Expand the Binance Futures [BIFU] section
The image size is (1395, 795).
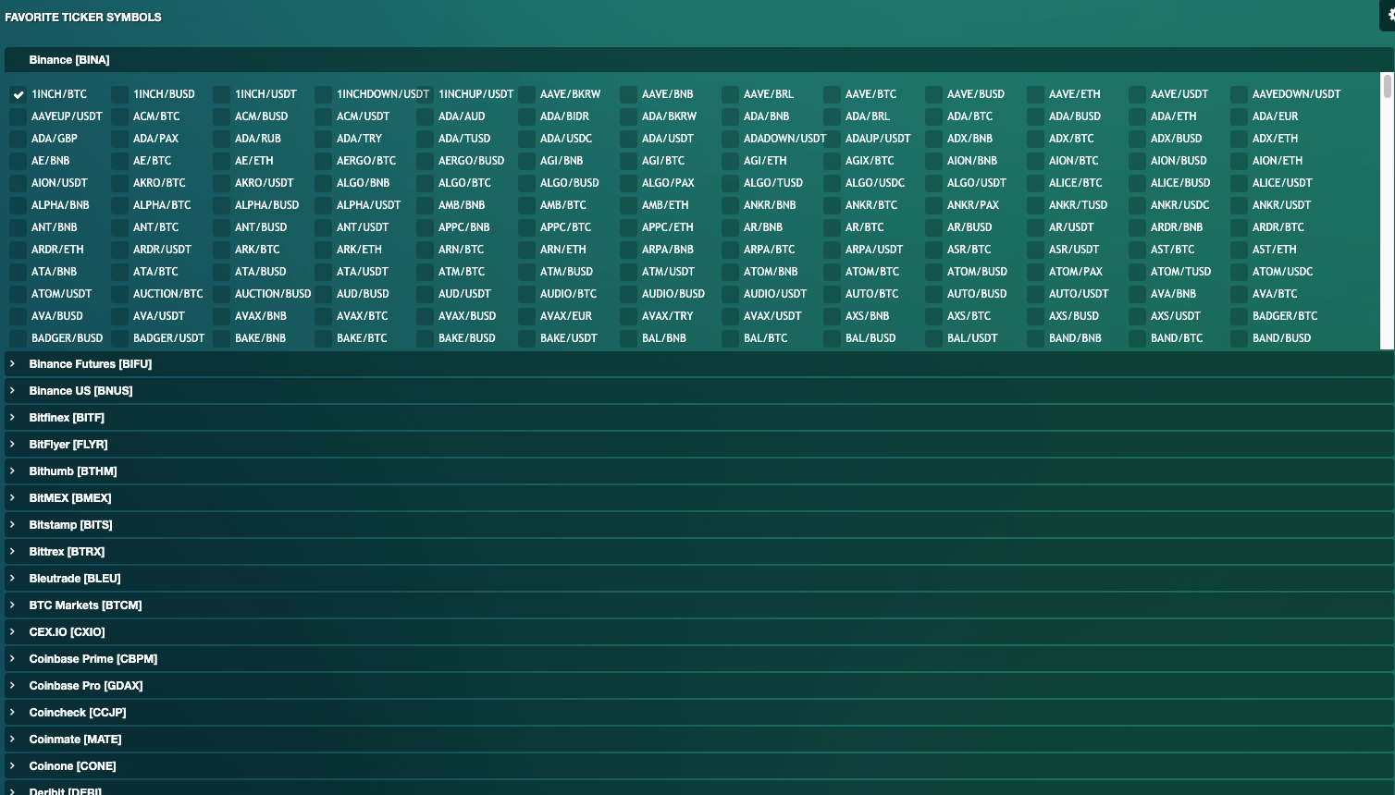698,364
